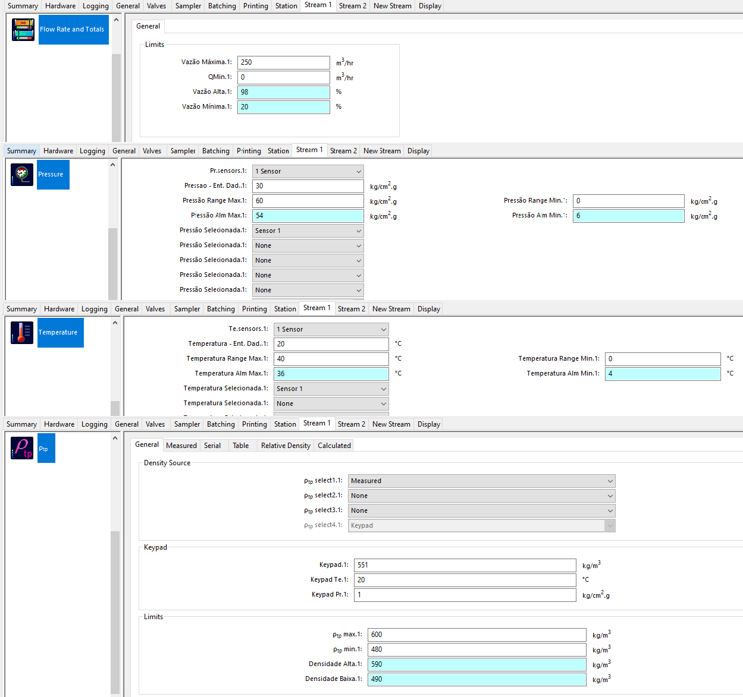Click the Flow Rate and Totals icon
This screenshot has width=743, height=697.
(x=23, y=30)
